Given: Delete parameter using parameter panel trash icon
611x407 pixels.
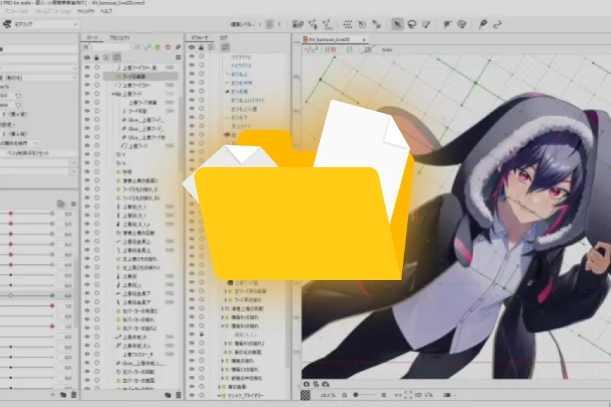Looking at the screenshot, I should (74, 394).
